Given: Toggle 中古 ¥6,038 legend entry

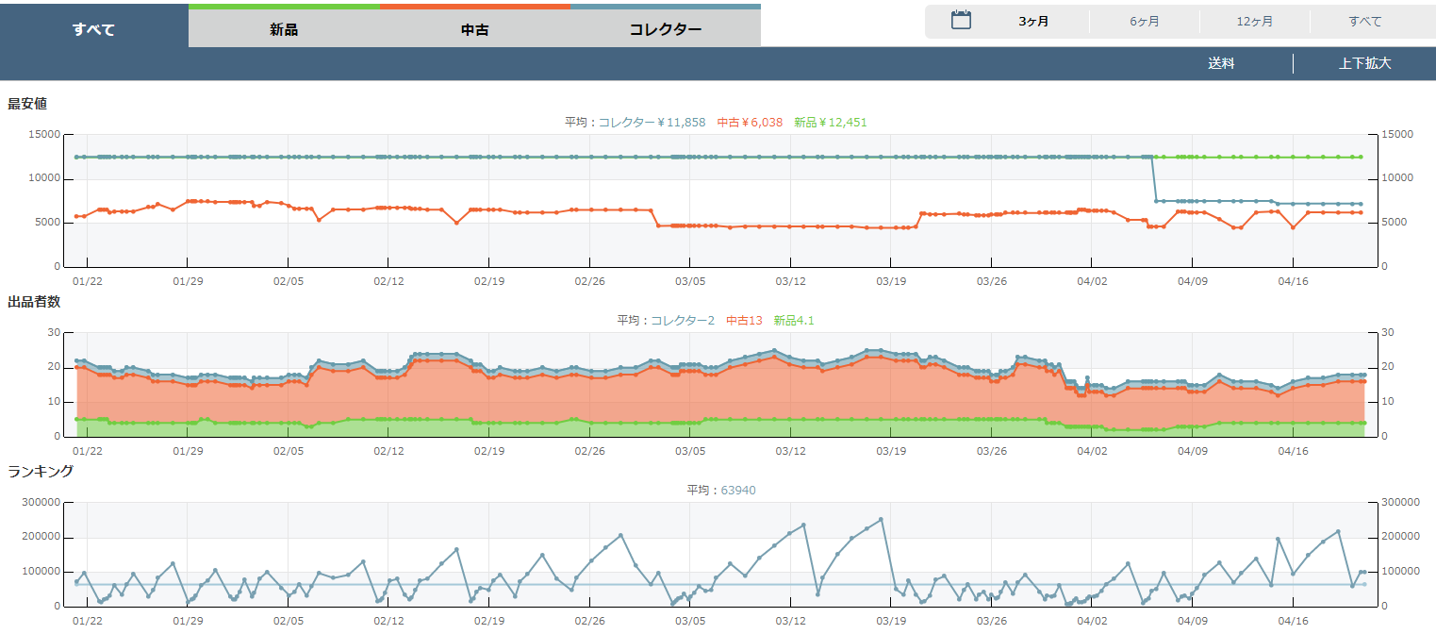Looking at the screenshot, I should (x=750, y=122).
